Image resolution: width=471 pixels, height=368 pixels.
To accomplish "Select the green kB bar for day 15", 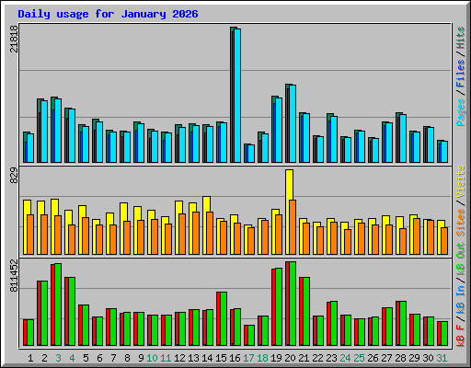I will [224, 319].
